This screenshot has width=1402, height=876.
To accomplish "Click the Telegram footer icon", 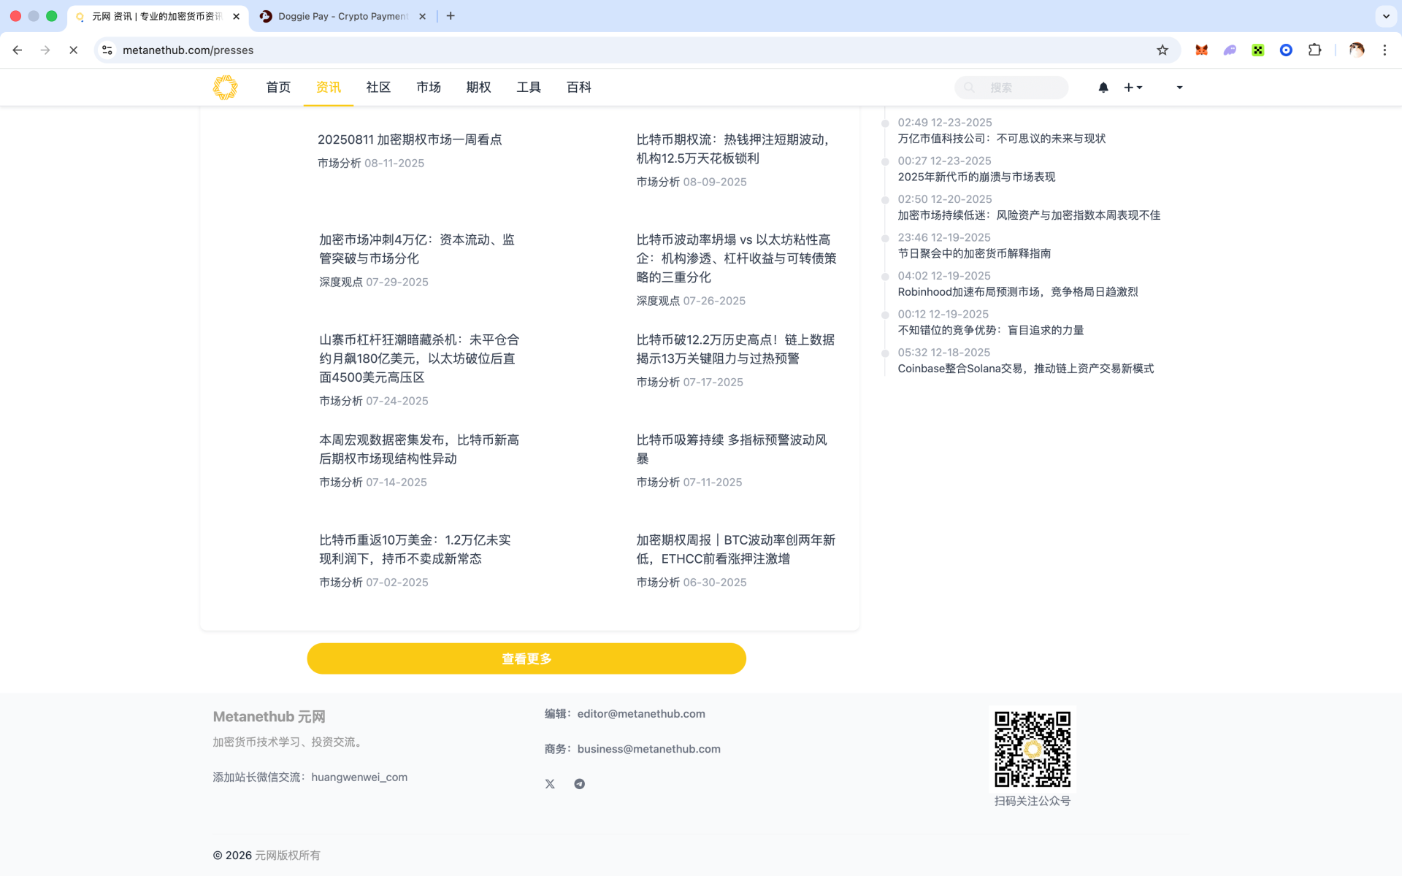I will pyautogui.click(x=579, y=784).
